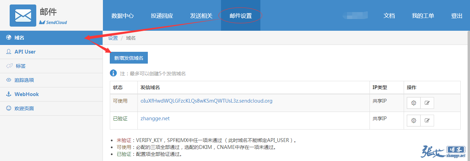Select 标签 in the left sidebar
Viewport: 470px width, 161px height.
[20, 66]
